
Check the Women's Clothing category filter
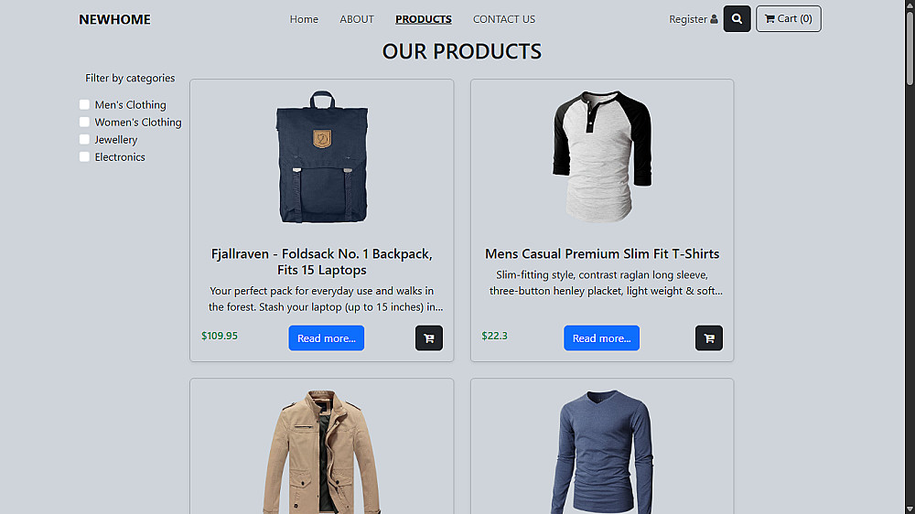(85, 123)
